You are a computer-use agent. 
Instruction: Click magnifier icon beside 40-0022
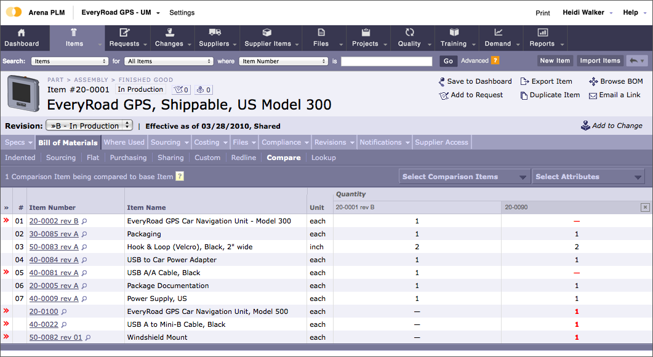pyautogui.click(x=64, y=324)
